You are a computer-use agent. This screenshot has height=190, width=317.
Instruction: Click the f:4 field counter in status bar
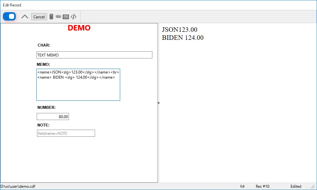pos(242,186)
